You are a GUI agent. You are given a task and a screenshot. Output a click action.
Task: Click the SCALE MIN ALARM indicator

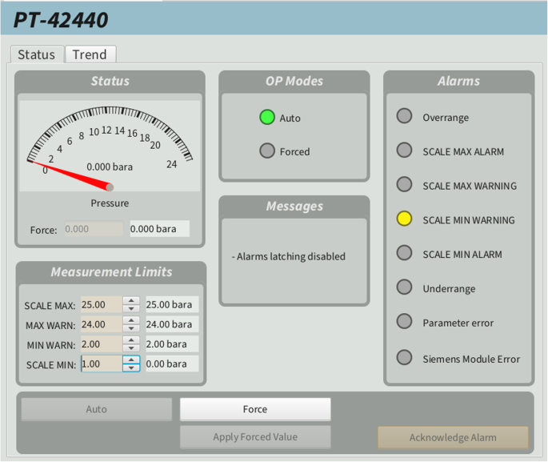click(405, 253)
